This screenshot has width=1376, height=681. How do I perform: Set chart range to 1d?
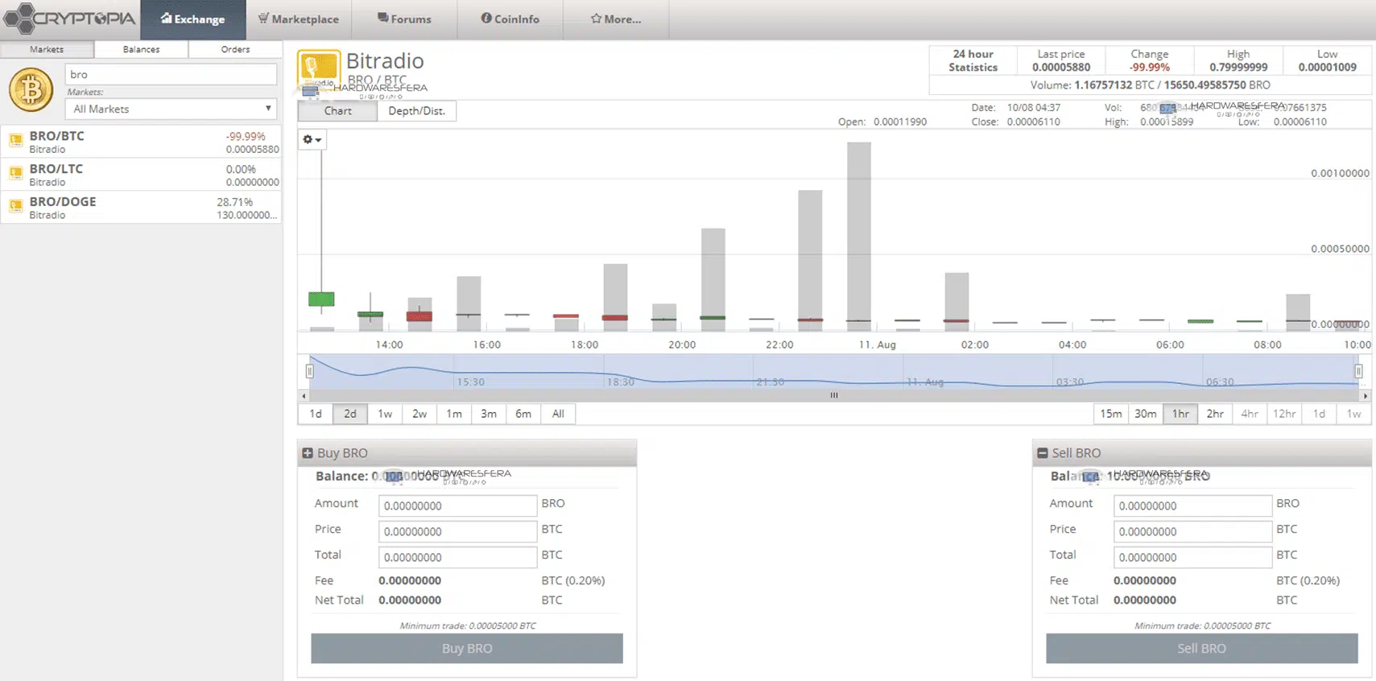[316, 414]
